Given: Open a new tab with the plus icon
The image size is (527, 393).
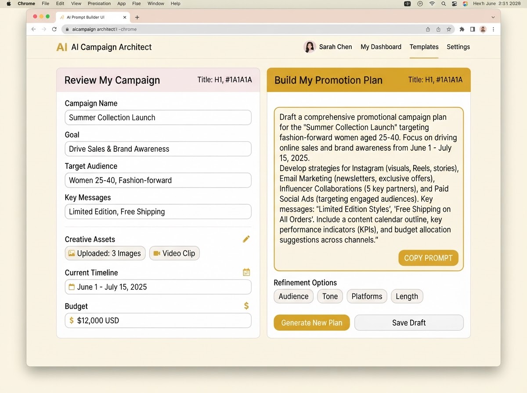Looking at the screenshot, I should (137, 18).
